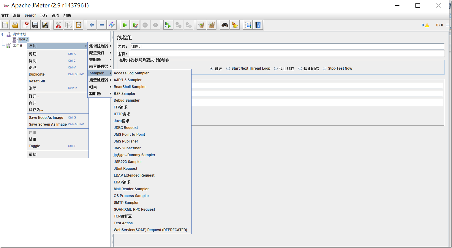Clear results with the single broom icon
Screen dimensions: 452x248
tap(201, 25)
